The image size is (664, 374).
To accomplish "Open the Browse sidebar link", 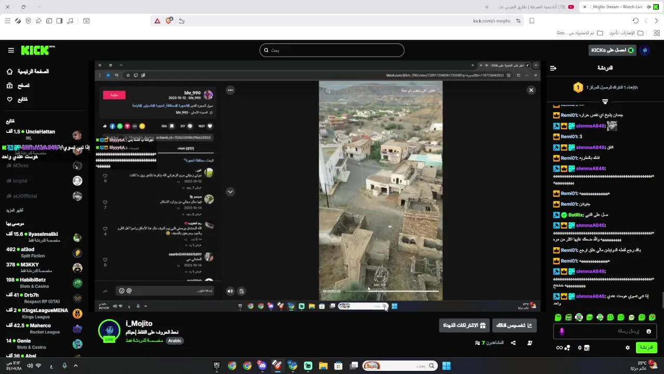I will tap(18, 85).
